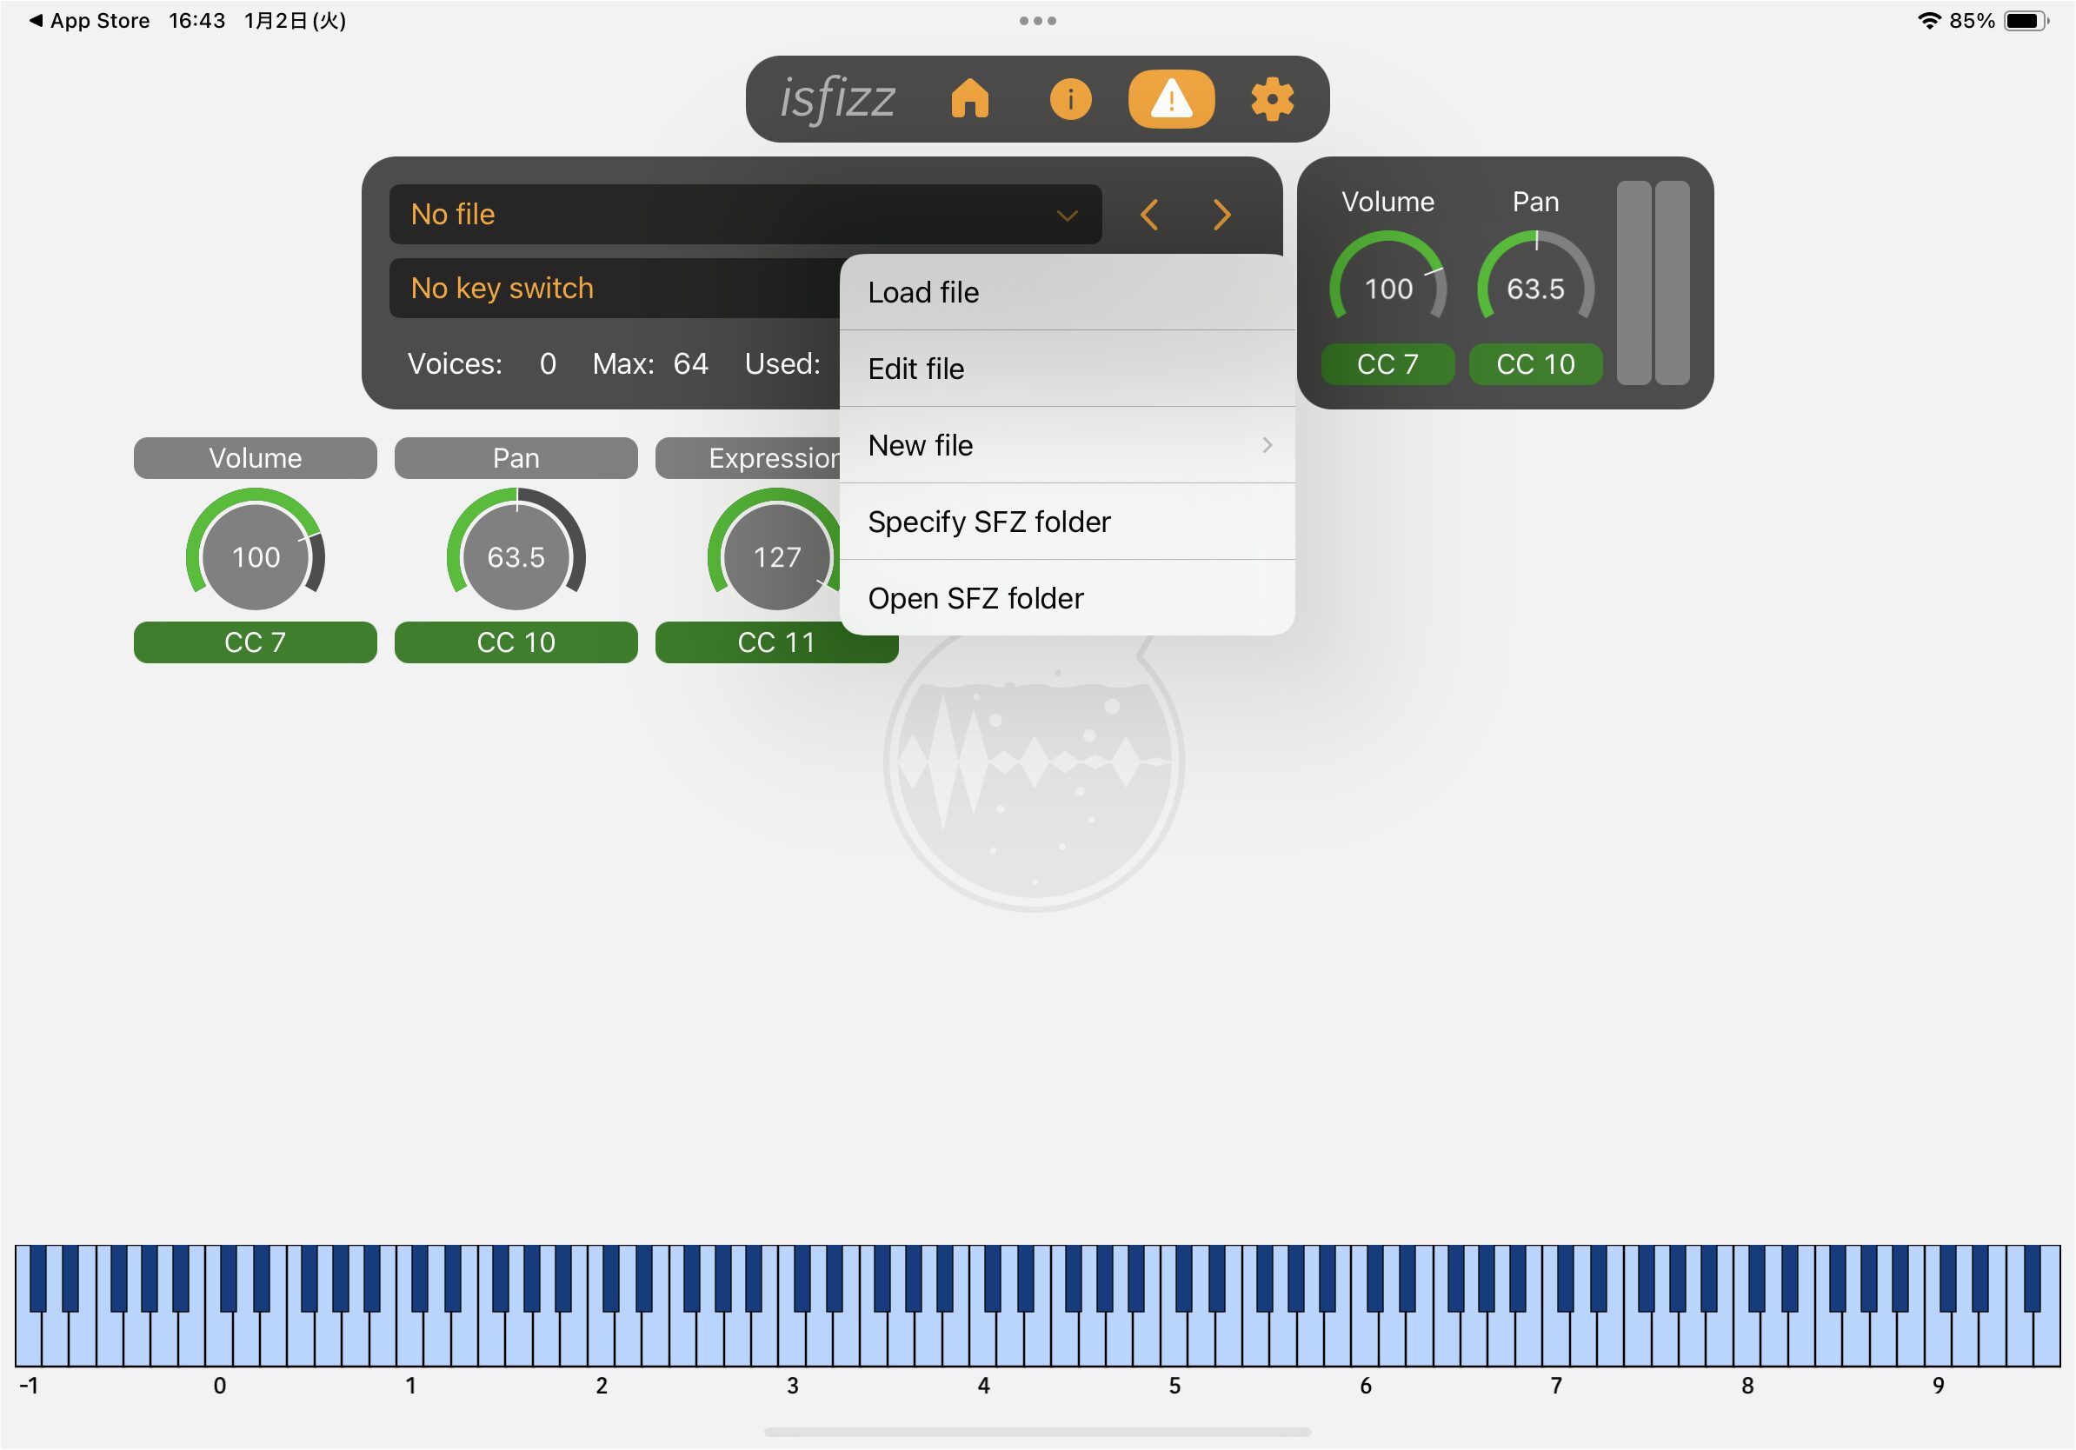Click the master CC 7 button
This screenshot has width=2076, height=1450.
[x=1388, y=364]
